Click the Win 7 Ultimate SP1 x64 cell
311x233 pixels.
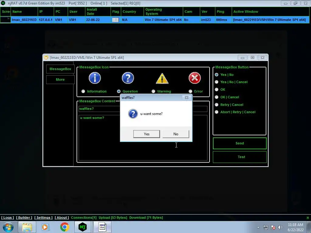click(163, 20)
